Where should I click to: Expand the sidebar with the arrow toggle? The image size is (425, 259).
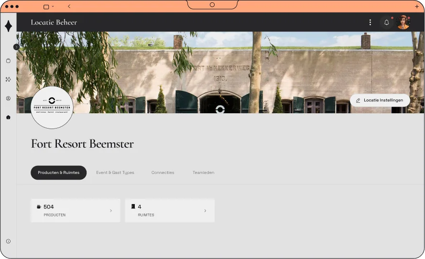tap(16, 47)
